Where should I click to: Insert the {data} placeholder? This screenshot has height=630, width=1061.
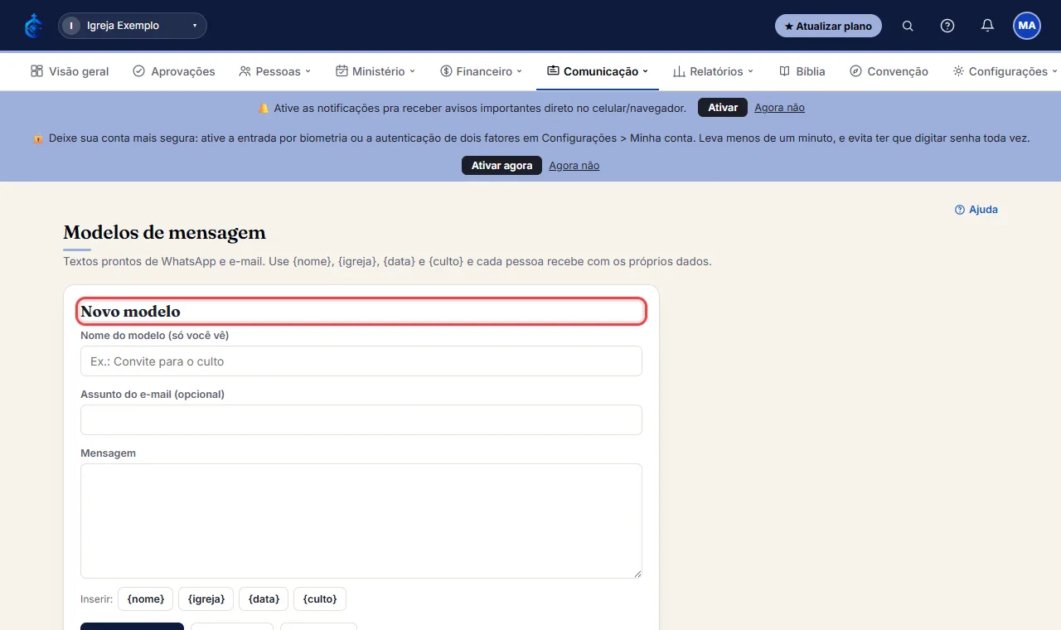pyautogui.click(x=264, y=598)
